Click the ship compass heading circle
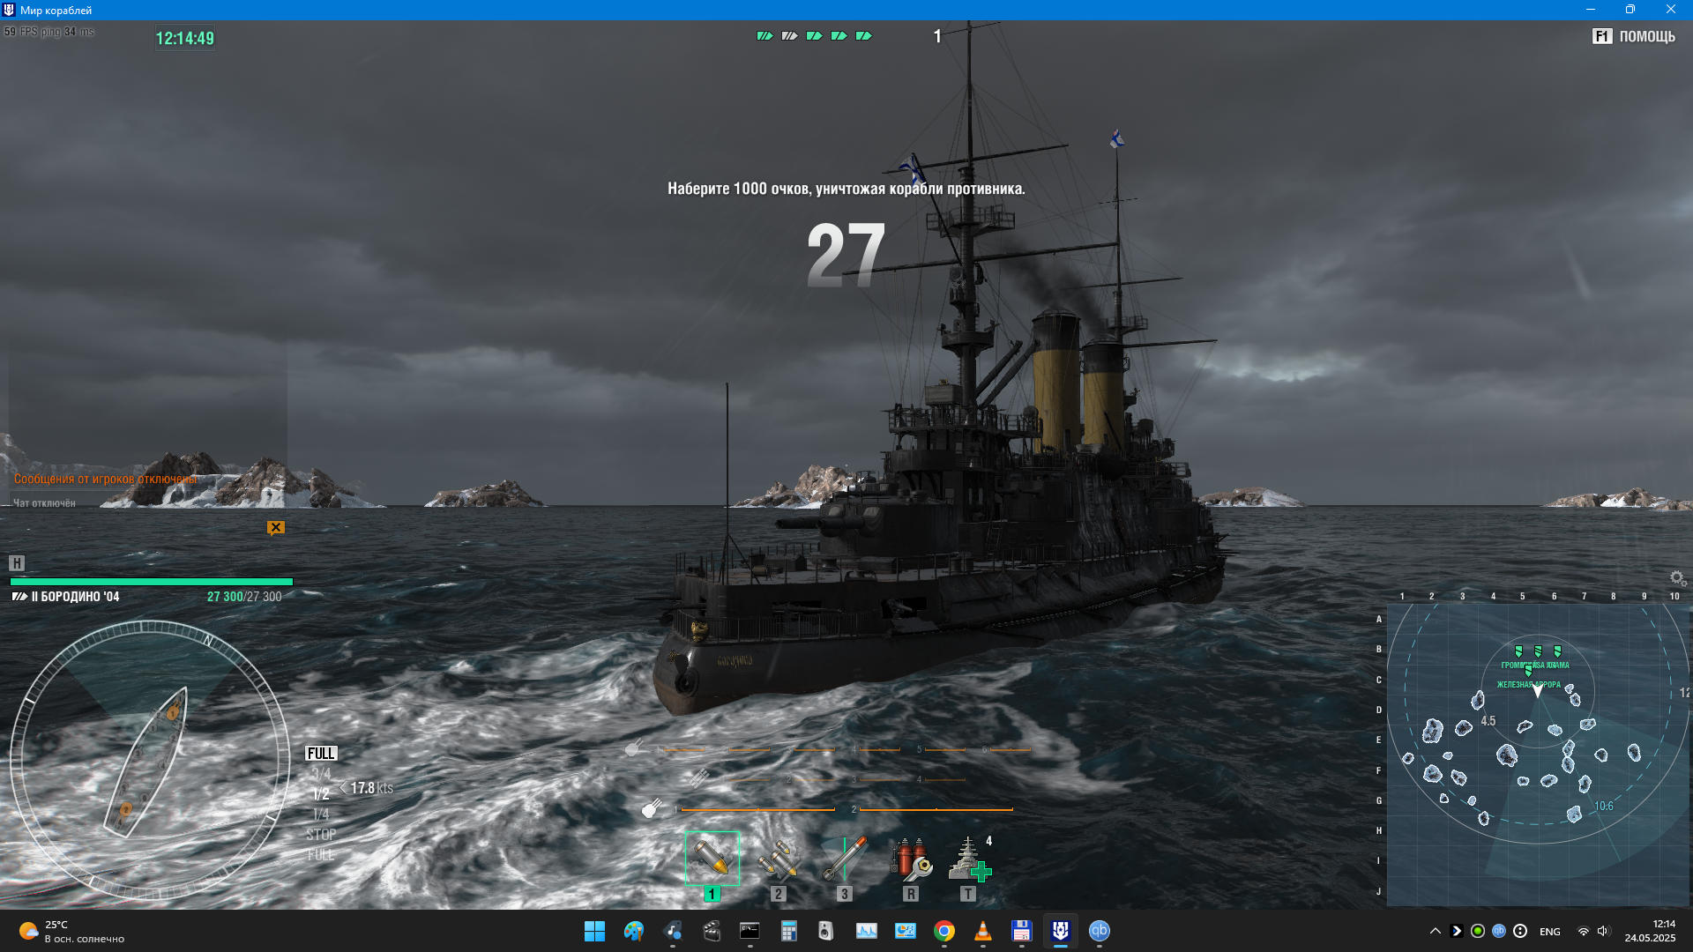 click(x=150, y=760)
